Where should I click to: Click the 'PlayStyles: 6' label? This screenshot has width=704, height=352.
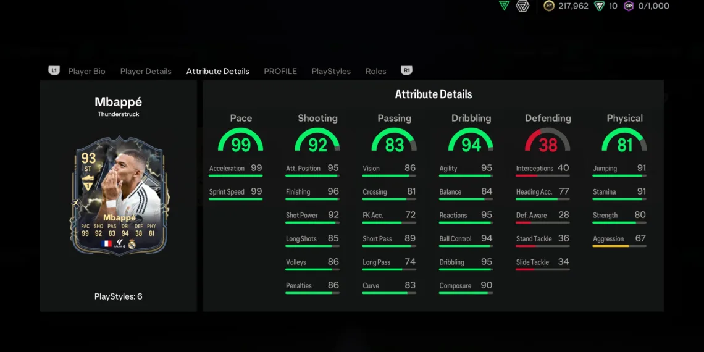[x=118, y=296]
